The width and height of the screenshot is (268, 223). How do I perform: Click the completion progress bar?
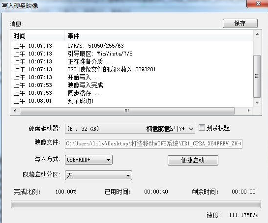[x=136, y=204]
